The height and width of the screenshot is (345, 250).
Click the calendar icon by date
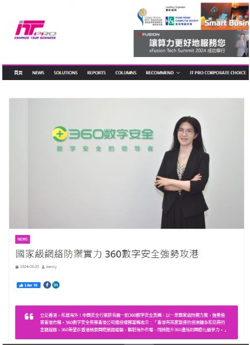pyautogui.click(x=17, y=267)
